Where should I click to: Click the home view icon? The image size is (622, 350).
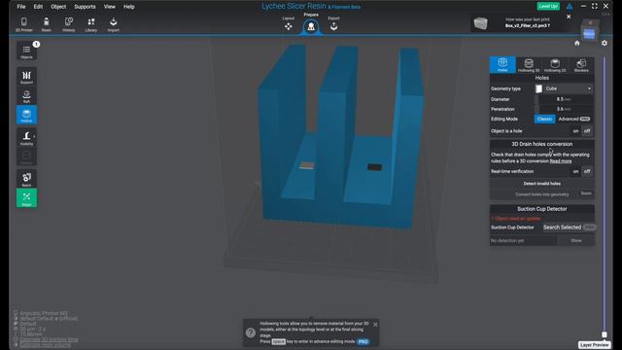click(577, 43)
